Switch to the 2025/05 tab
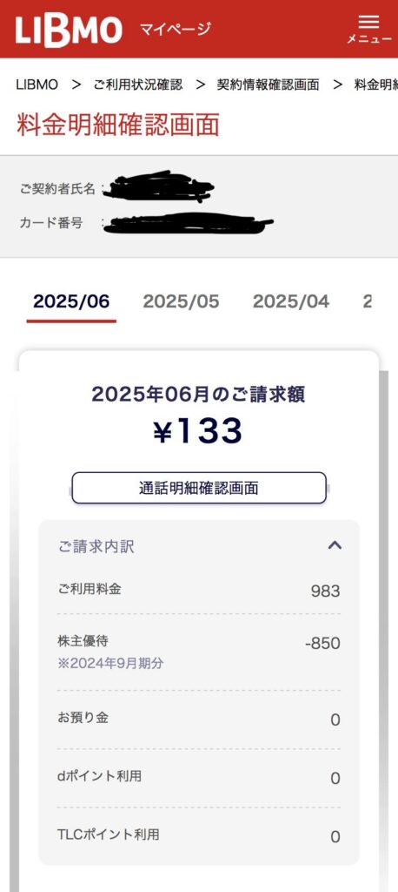Image resolution: width=398 pixels, height=892 pixels. [x=181, y=302]
